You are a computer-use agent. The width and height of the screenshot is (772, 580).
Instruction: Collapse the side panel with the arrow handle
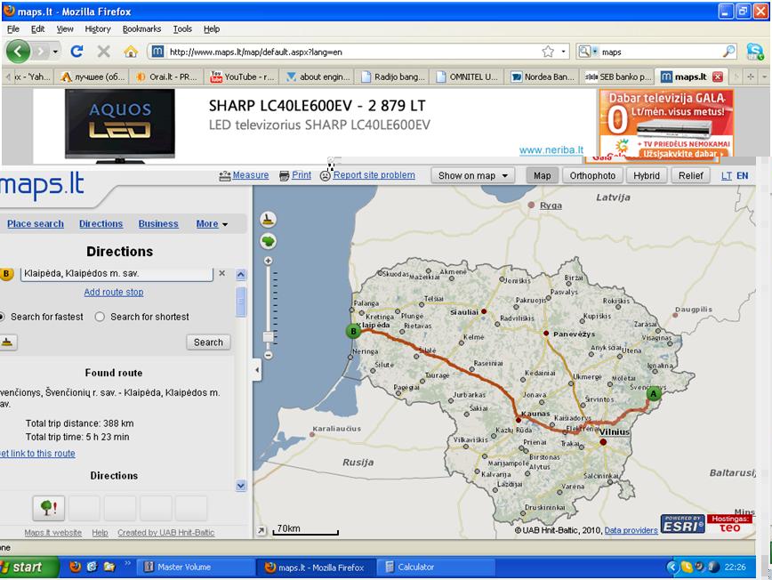click(x=257, y=369)
